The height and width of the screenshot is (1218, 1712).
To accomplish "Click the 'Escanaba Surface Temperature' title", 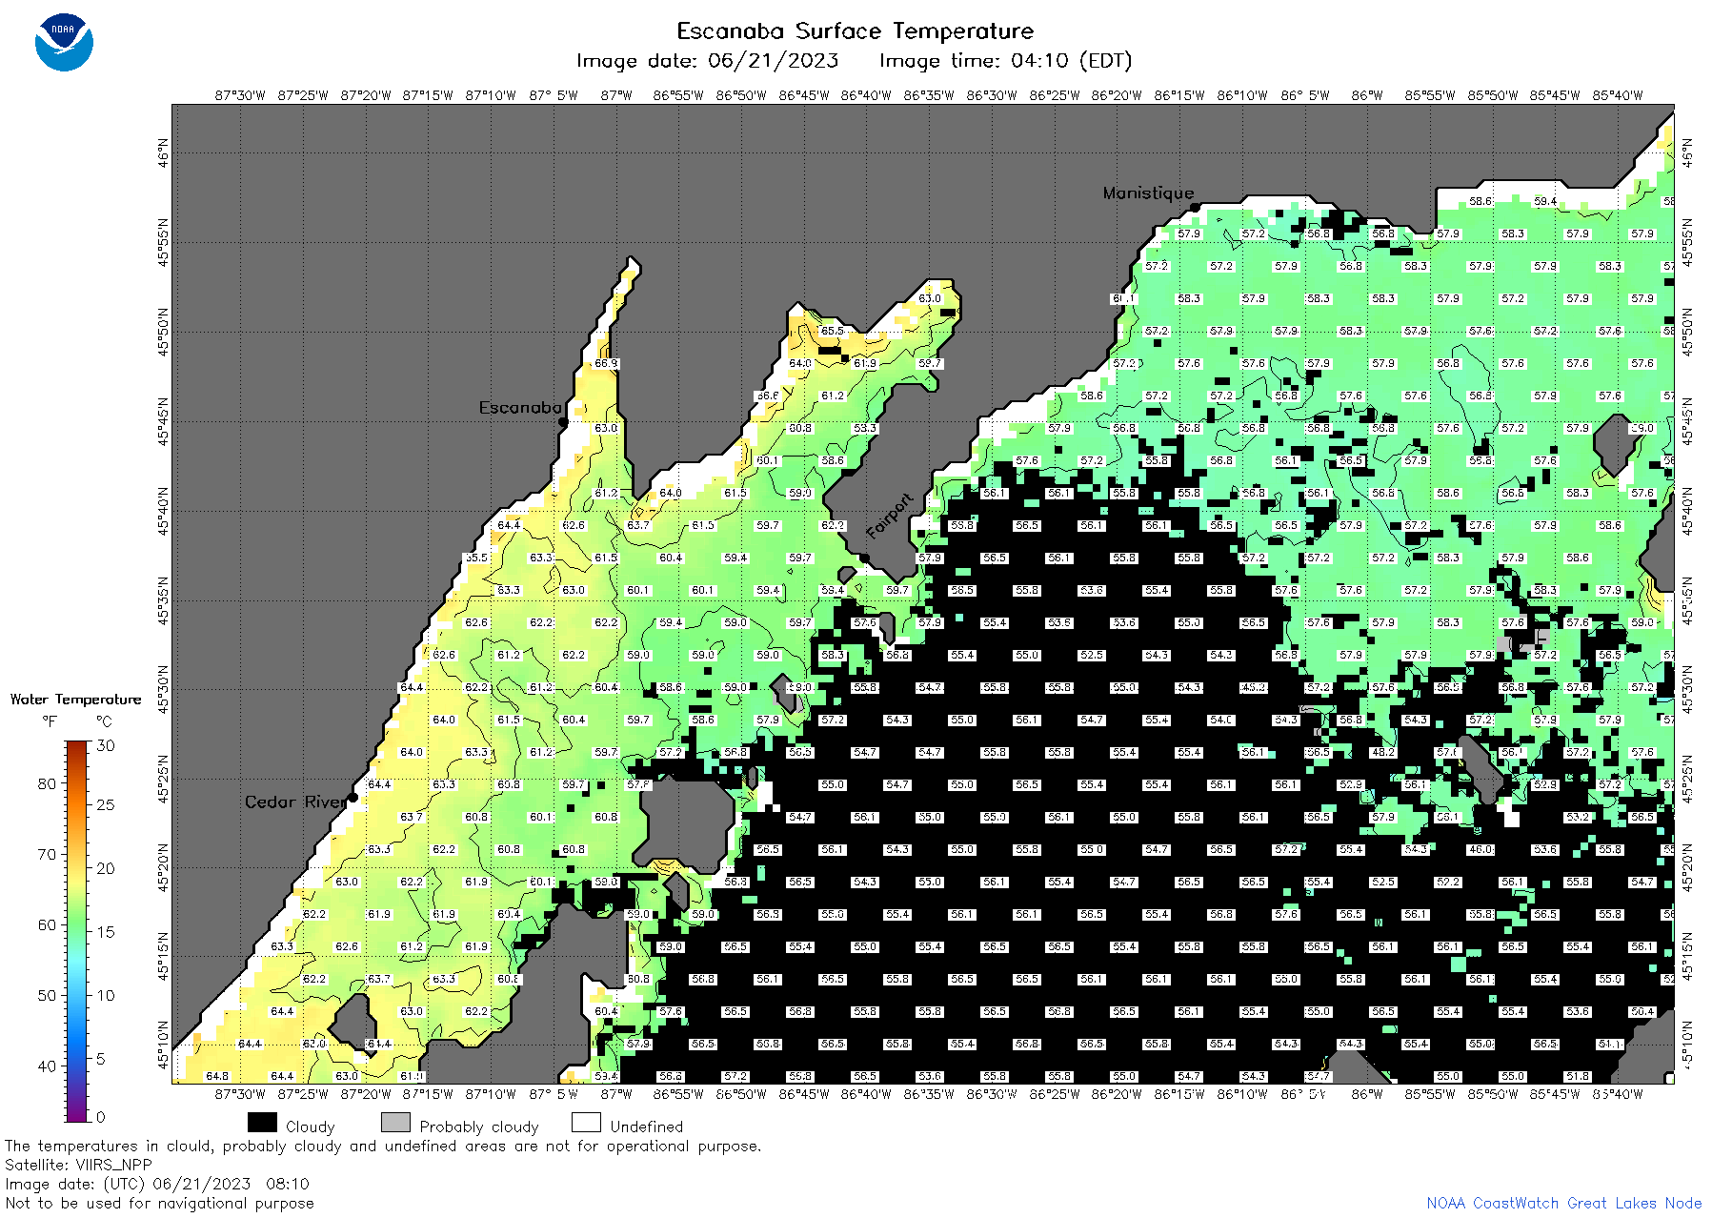I will tap(855, 30).
